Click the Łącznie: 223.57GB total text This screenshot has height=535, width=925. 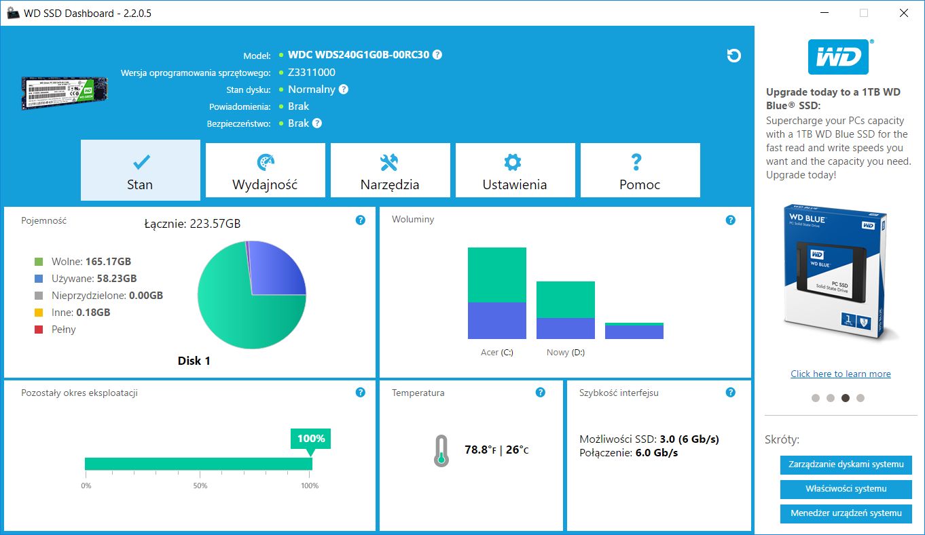tap(192, 224)
